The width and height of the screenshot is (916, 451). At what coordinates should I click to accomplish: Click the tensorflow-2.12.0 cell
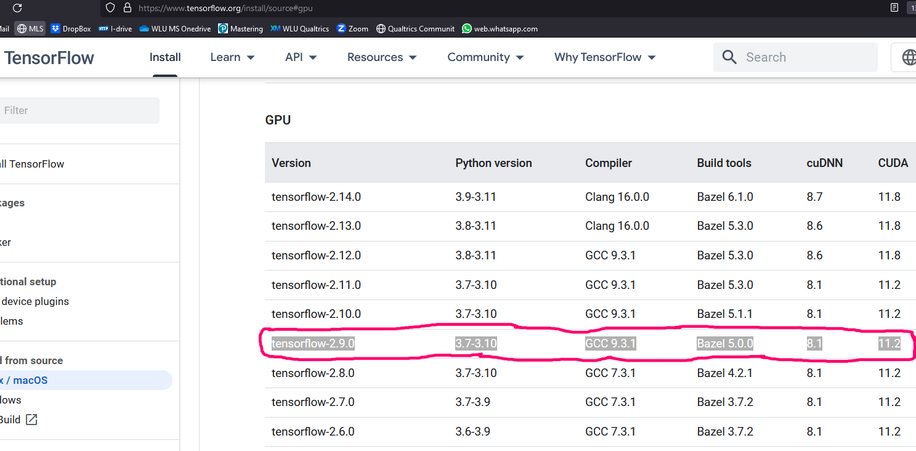pos(316,255)
